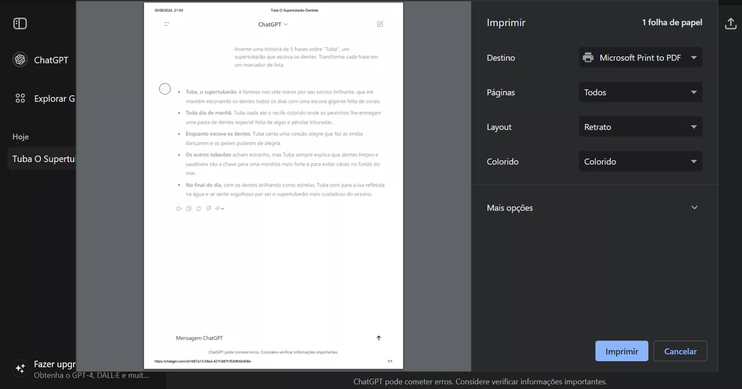Open the Colorido dropdown
This screenshot has height=389, width=742.
[641, 161]
